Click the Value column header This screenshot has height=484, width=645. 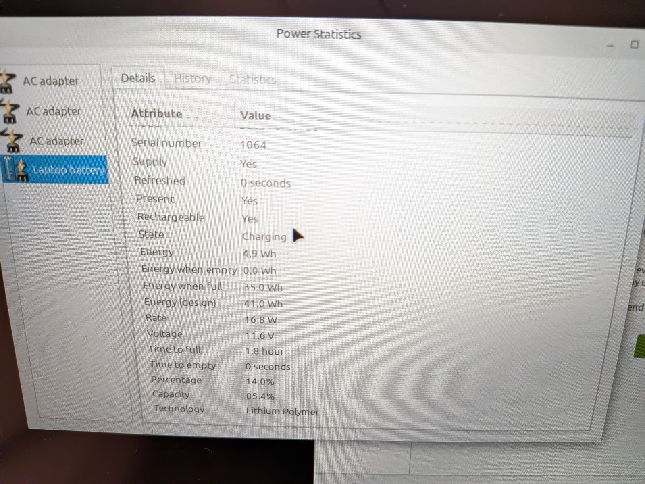coord(256,115)
